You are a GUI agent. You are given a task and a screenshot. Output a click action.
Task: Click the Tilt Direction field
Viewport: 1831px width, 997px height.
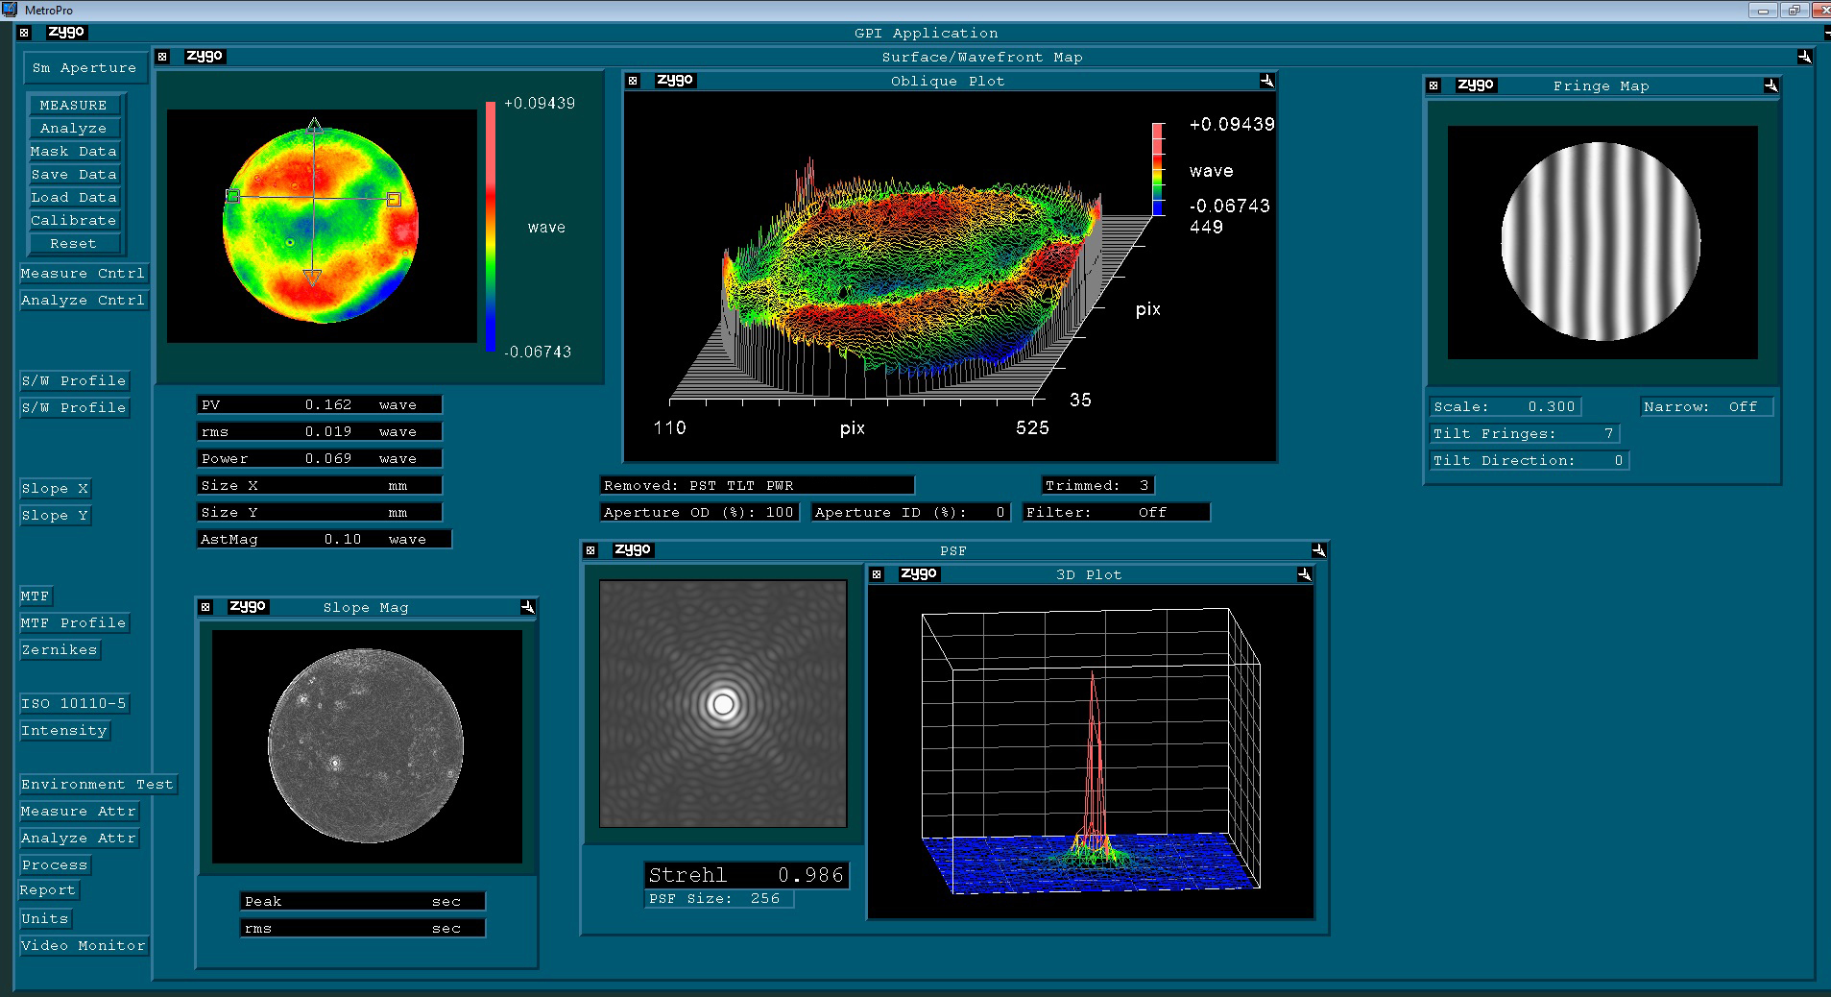(x=1529, y=460)
